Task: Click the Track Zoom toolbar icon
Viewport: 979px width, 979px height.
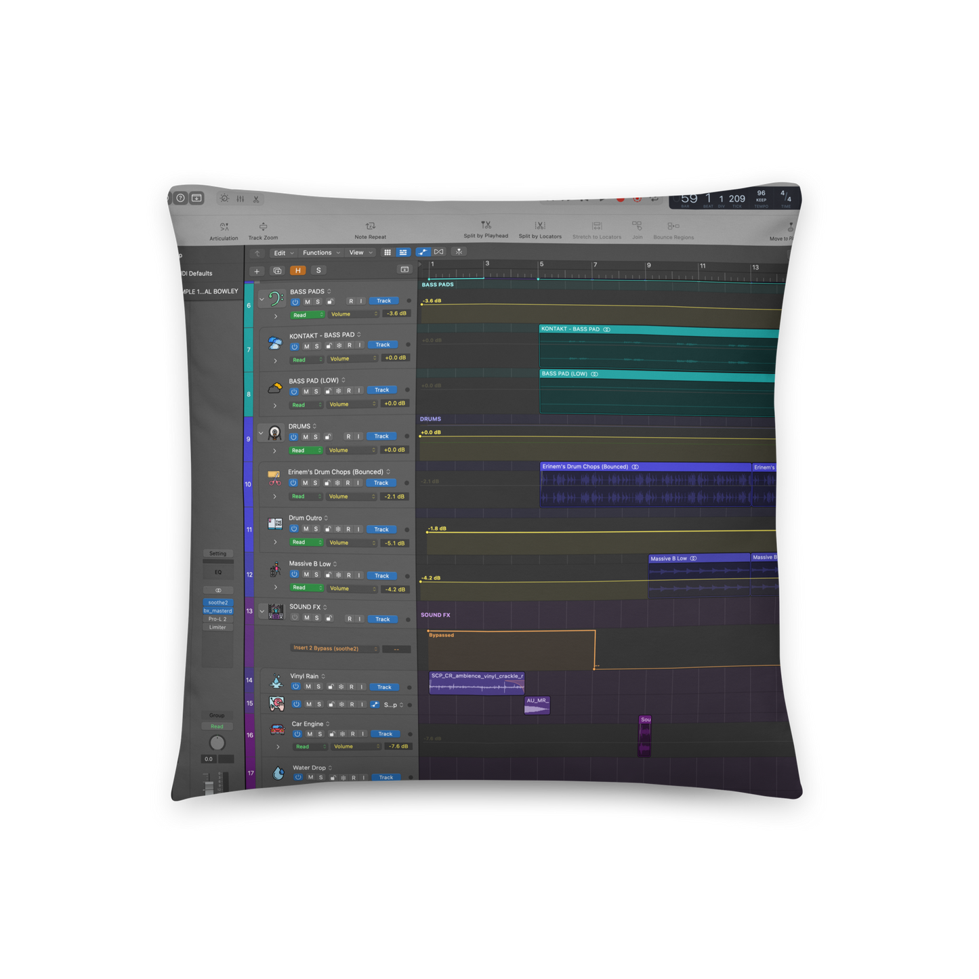Action: [263, 227]
